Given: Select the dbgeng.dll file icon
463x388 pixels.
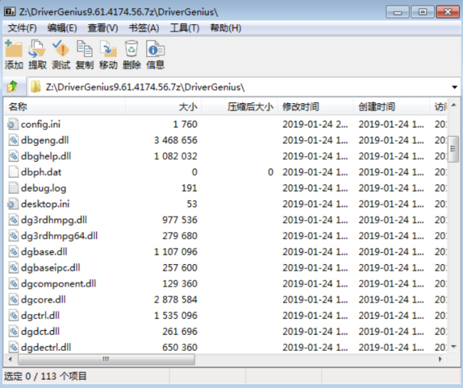Looking at the screenshot, I should [x=13, y=140].
